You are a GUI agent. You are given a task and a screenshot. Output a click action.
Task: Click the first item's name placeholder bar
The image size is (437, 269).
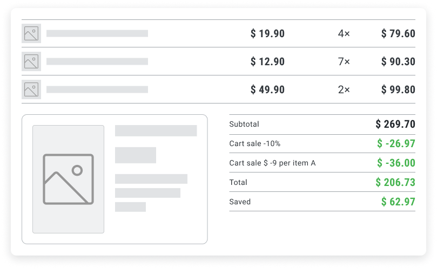pyautogui.click(x=97, y=33)
